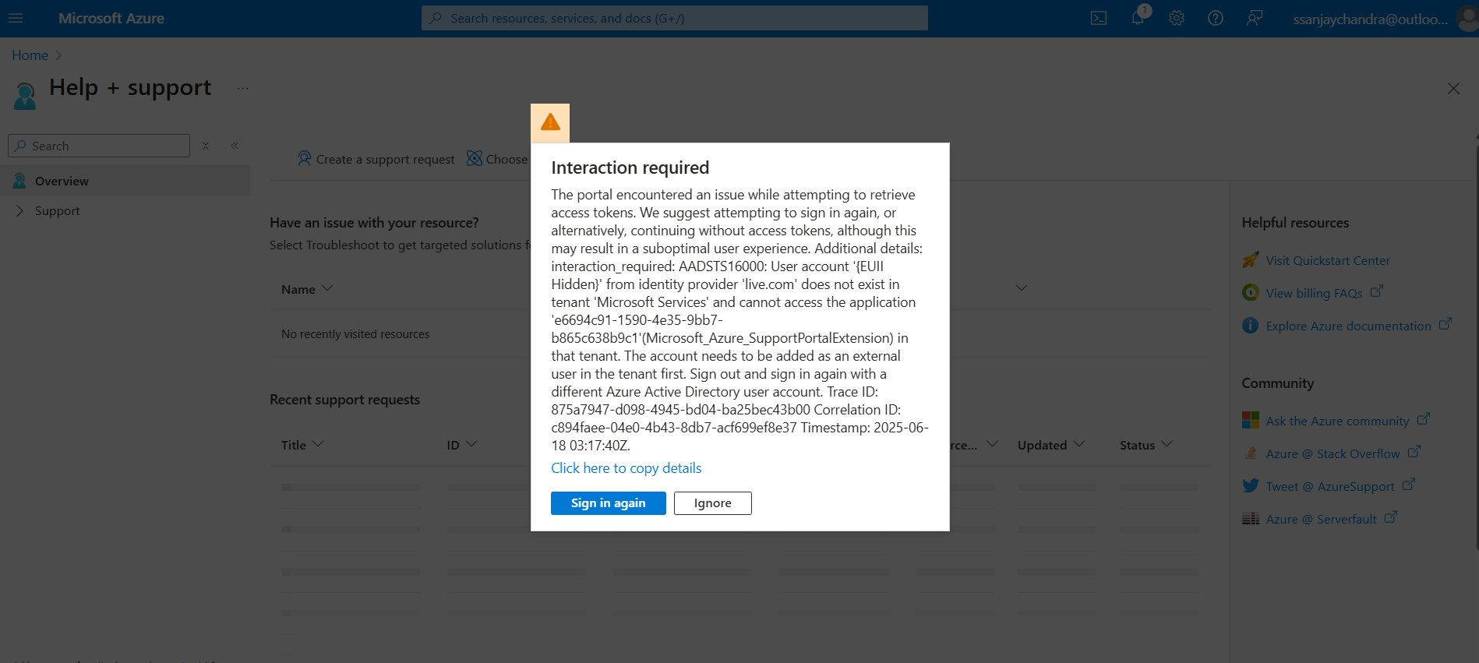The height and width of the screenshot is (663, 1479).
Task: Click Microsoft Azure logo text
Action: pos(111,18)
